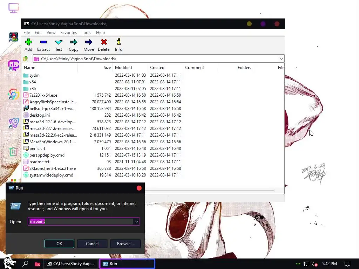
Task: Click the Run taskbar button
Action: click(x=127, y=264)
